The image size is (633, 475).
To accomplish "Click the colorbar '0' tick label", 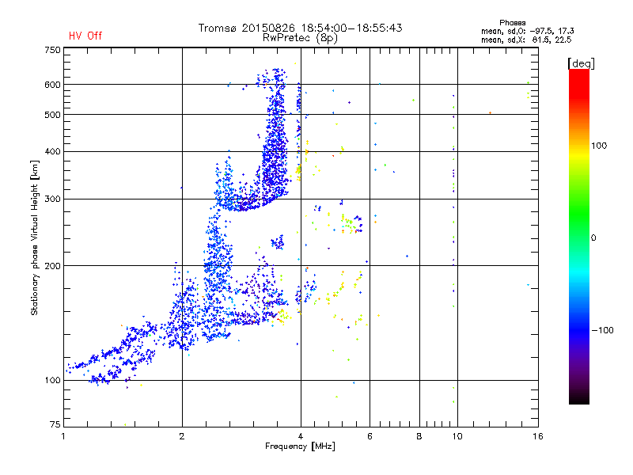I will pos(593,238).
